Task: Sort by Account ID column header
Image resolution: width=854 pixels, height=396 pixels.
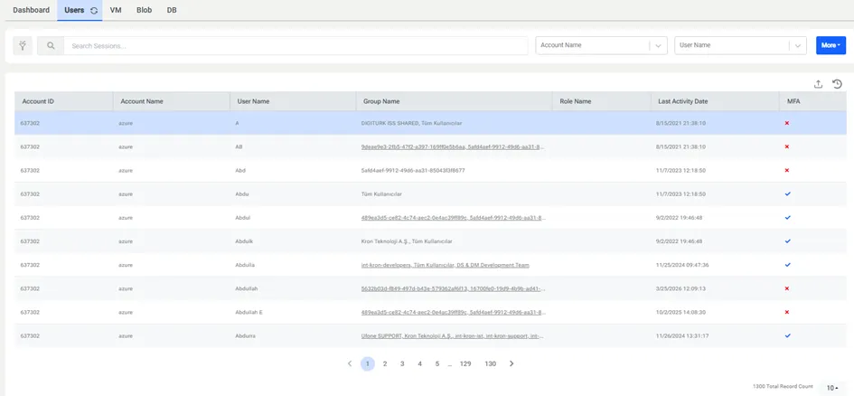Action: pos(64,101)
